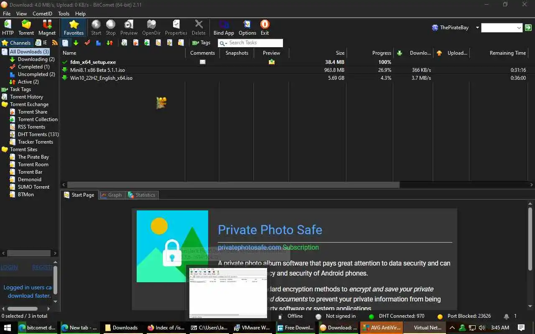Screen dimensions: 535x334
Task: Open the Options toolbar icon
Action: (247, 28)
